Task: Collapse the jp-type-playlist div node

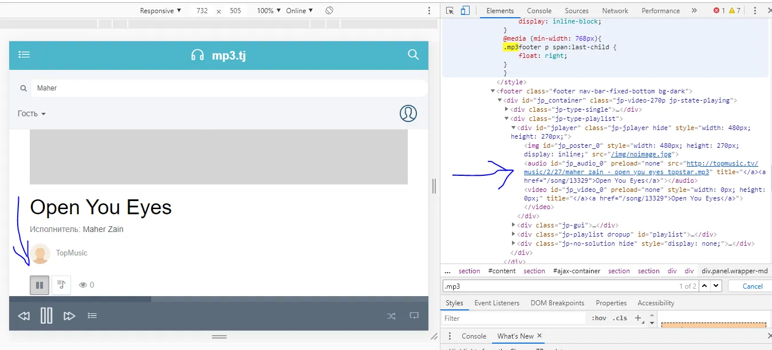Action: coord(506,119)
